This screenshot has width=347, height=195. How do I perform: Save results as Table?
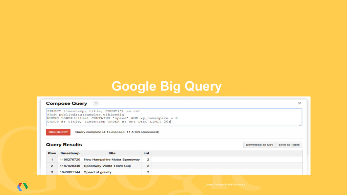pyautogui.click(x=289, y=145)
